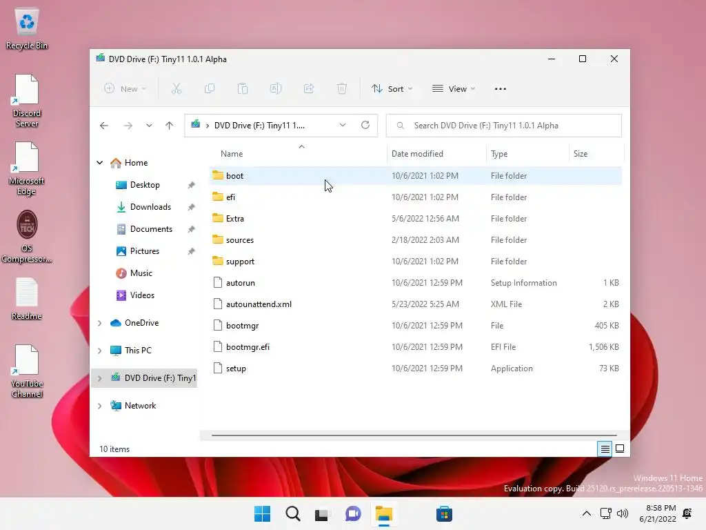Screen dimensions: 706x530
Task: Select the autorun file
Action: [x=416, y=282]
